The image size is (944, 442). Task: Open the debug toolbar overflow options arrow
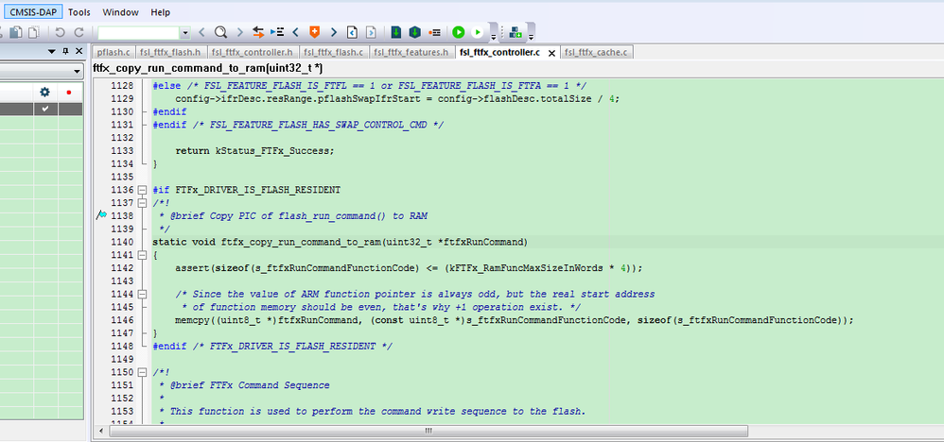tap(494, 37)
